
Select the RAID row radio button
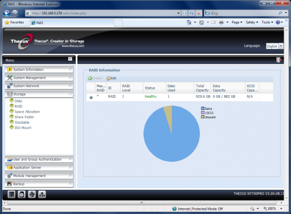click(91, 97)
